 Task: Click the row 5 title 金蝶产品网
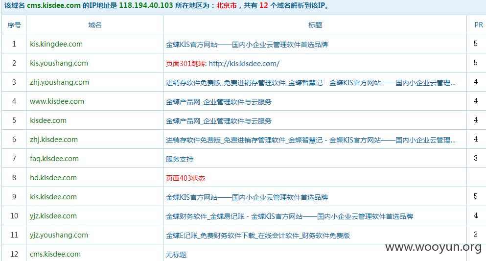[218, 121]
